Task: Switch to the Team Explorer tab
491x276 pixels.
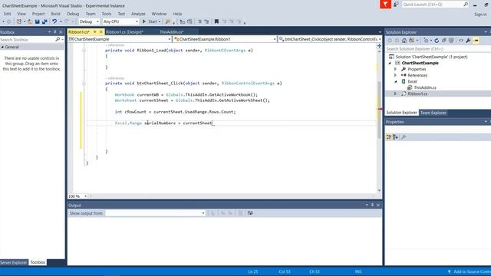Action: (x=433, y=113)
